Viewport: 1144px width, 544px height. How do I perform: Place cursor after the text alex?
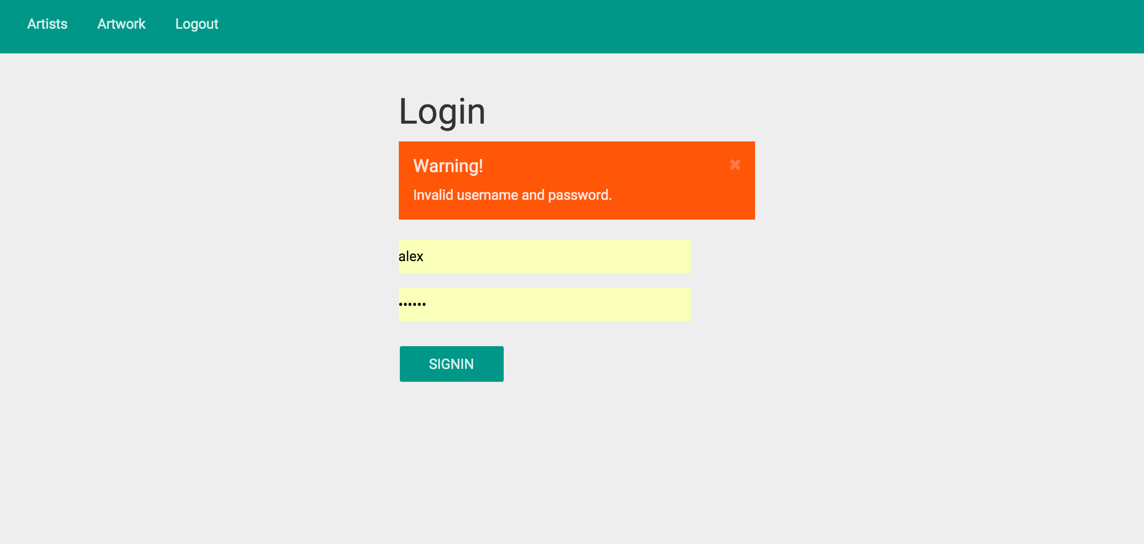(x=425, y=256)
